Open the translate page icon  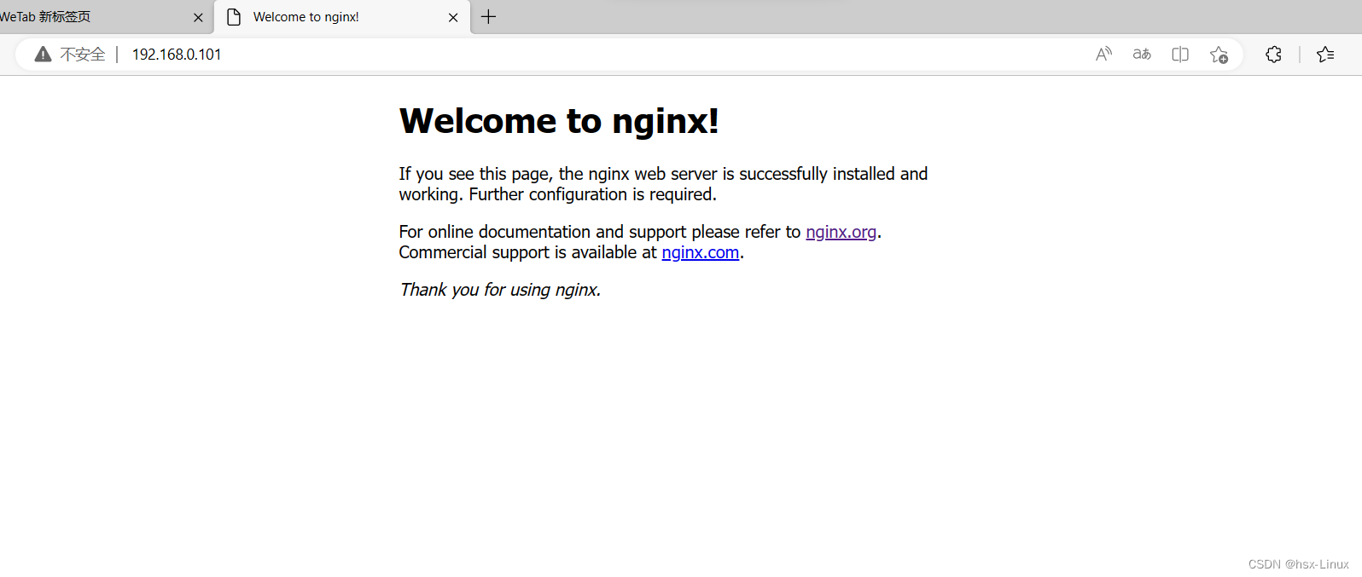[1142, 55]
